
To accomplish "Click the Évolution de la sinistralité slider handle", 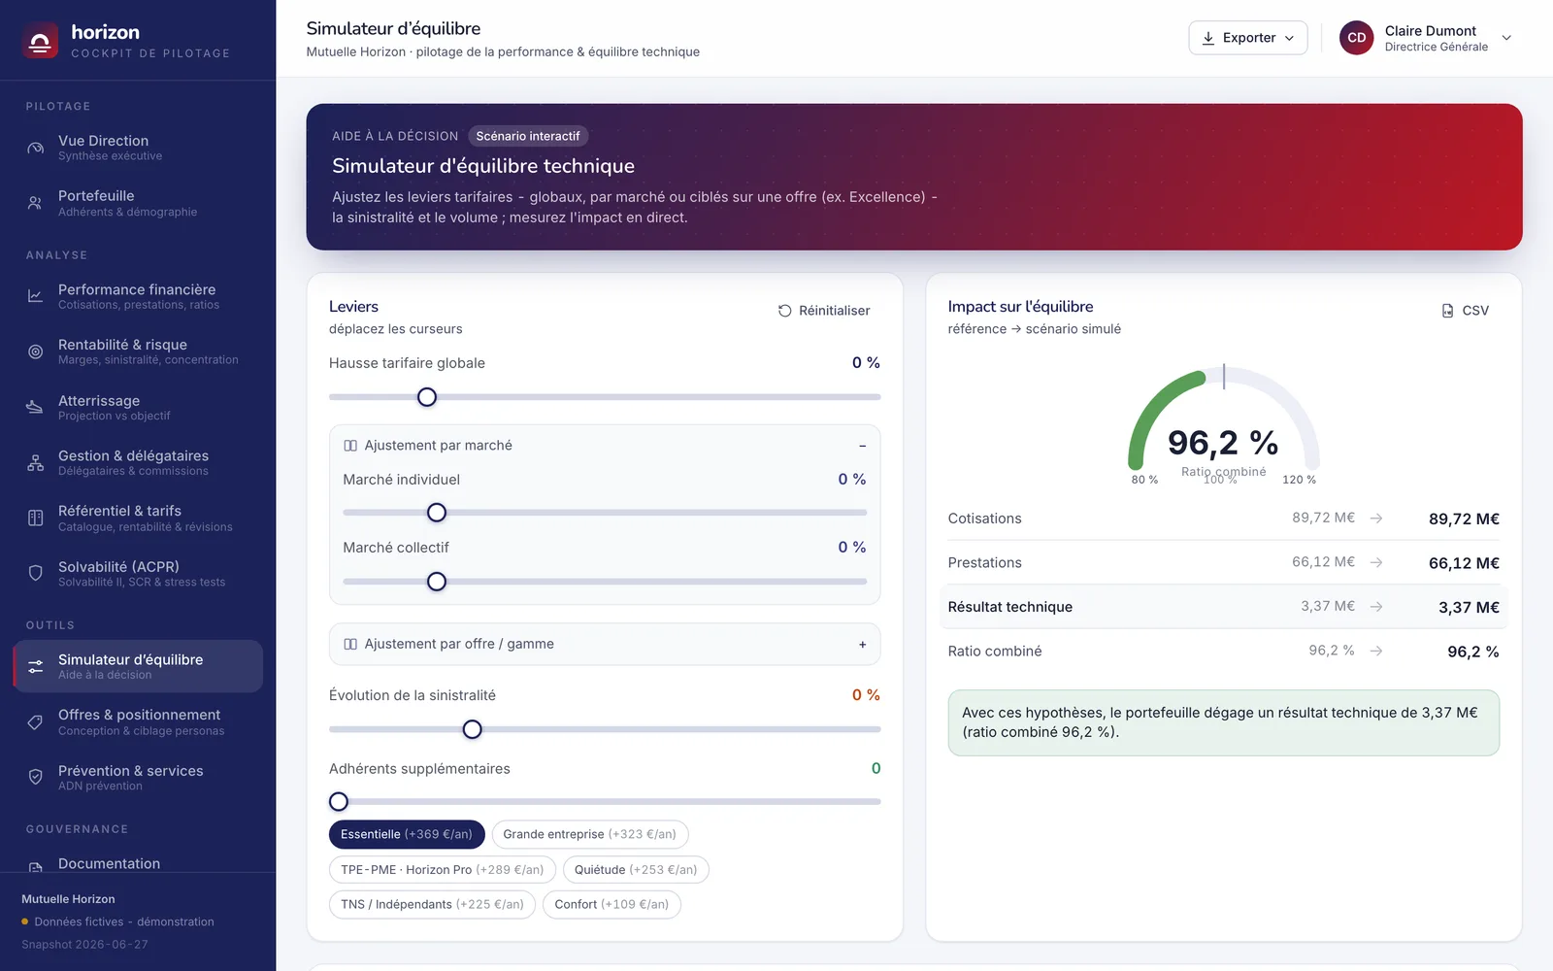I will click(x=473, y=729).
